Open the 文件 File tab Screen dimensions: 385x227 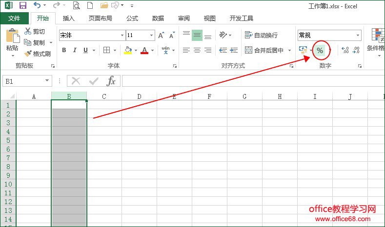pos(14,19)
